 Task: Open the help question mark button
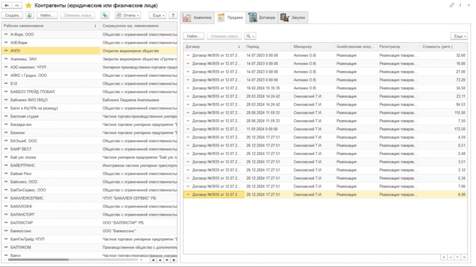[x=172, y=15]
